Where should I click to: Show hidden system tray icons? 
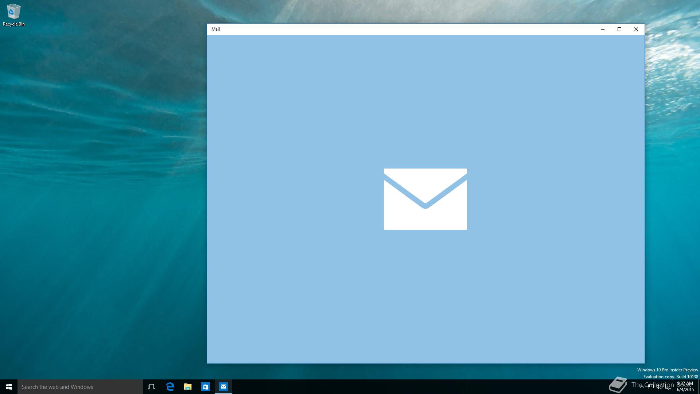pyautogui.click(x=642, y=387)
